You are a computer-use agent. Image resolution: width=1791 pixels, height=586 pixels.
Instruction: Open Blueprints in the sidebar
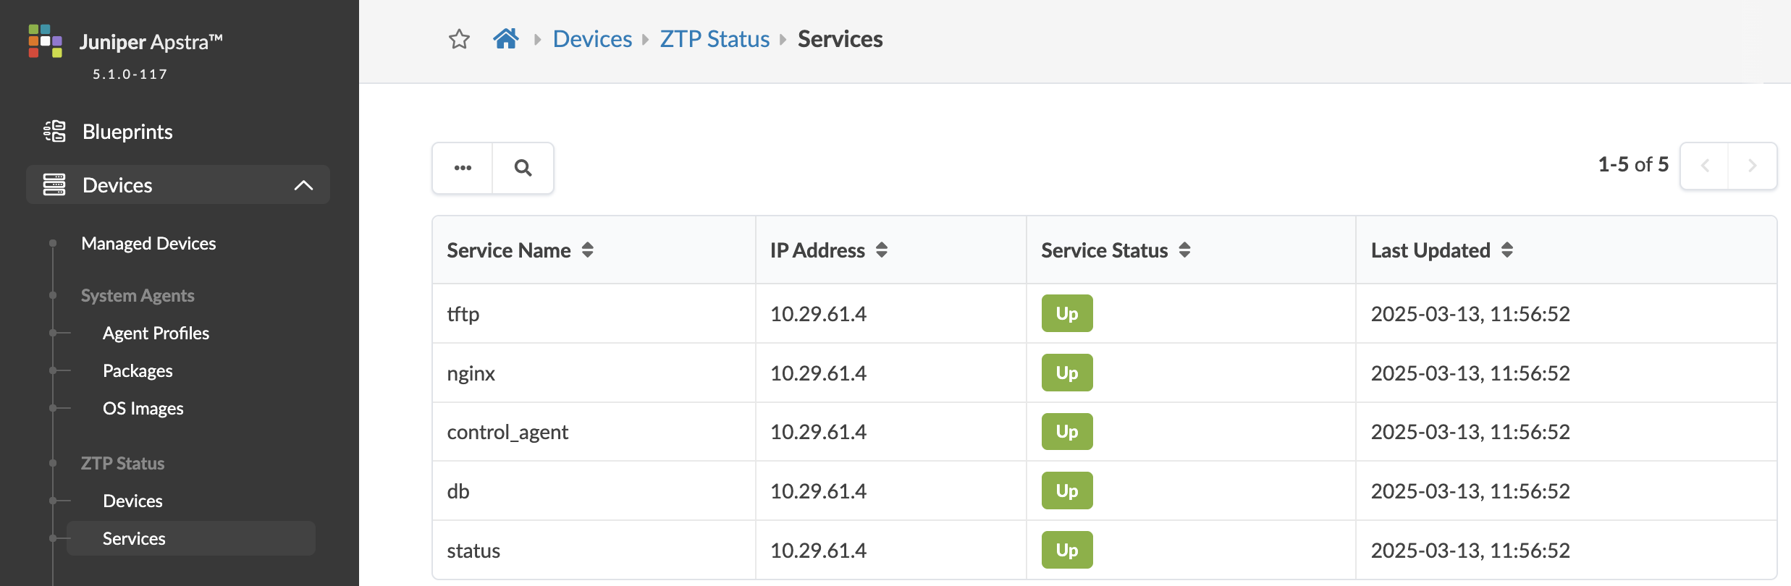127,132
